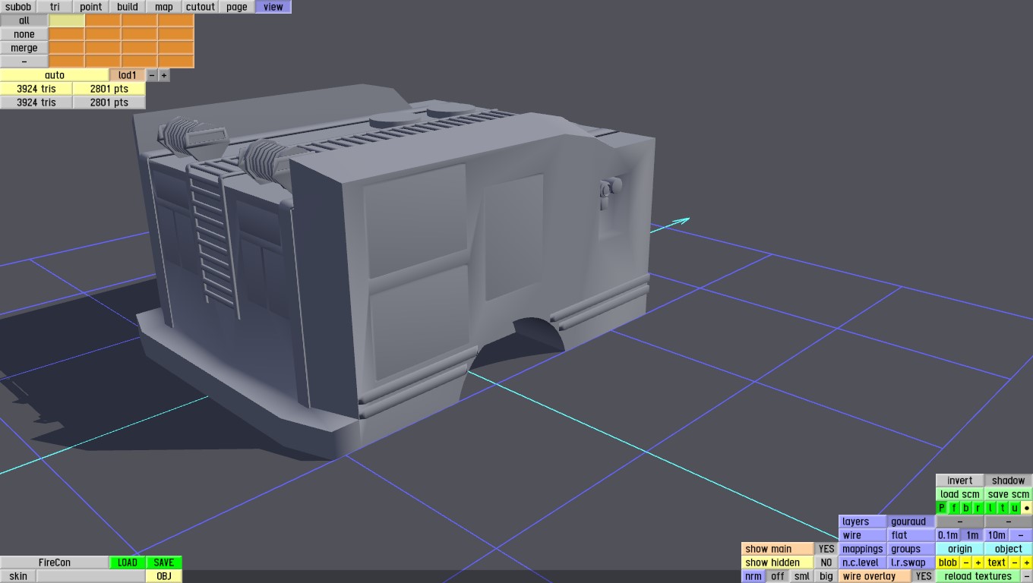Click the 'none' layers button
This screenshot has height=583, width=1033.
coord(24,34)
